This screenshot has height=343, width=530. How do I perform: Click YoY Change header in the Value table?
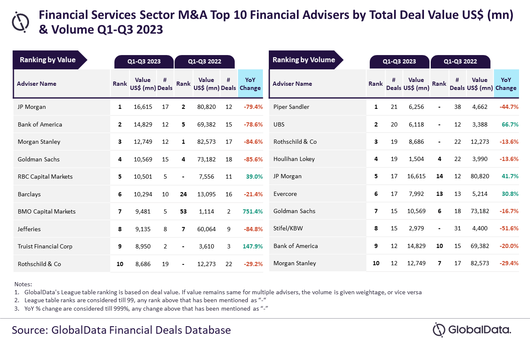tap(250, 84)
